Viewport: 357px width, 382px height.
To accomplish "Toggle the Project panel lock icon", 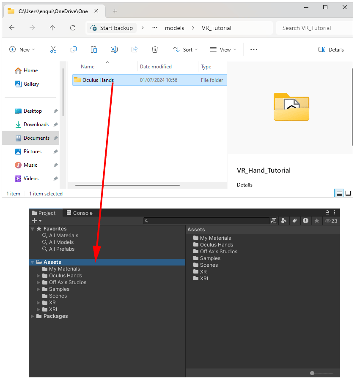I will click(327, 213).
